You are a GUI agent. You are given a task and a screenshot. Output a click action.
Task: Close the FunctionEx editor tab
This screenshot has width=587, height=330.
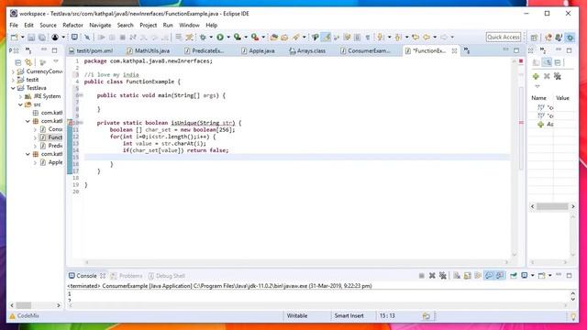[x=454, y=50]
